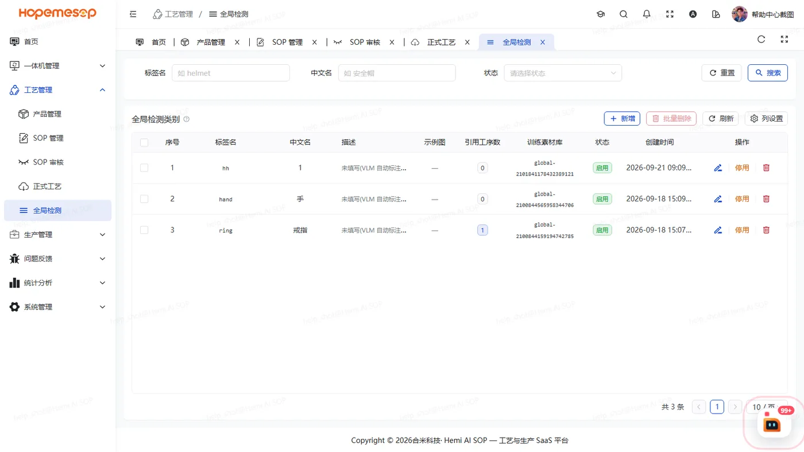This screenshot has width=804, height=452.
Task: Open the 列设置 column settings button
Action: 766,119
